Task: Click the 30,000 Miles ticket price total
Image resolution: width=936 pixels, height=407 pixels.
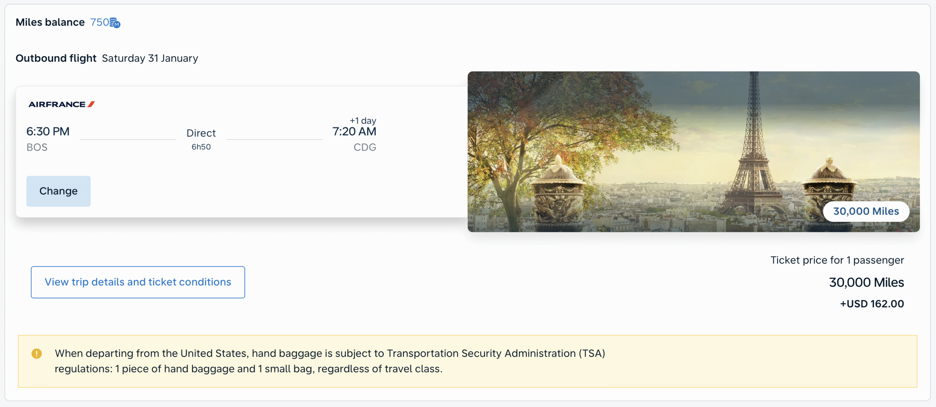Action: 866,282
